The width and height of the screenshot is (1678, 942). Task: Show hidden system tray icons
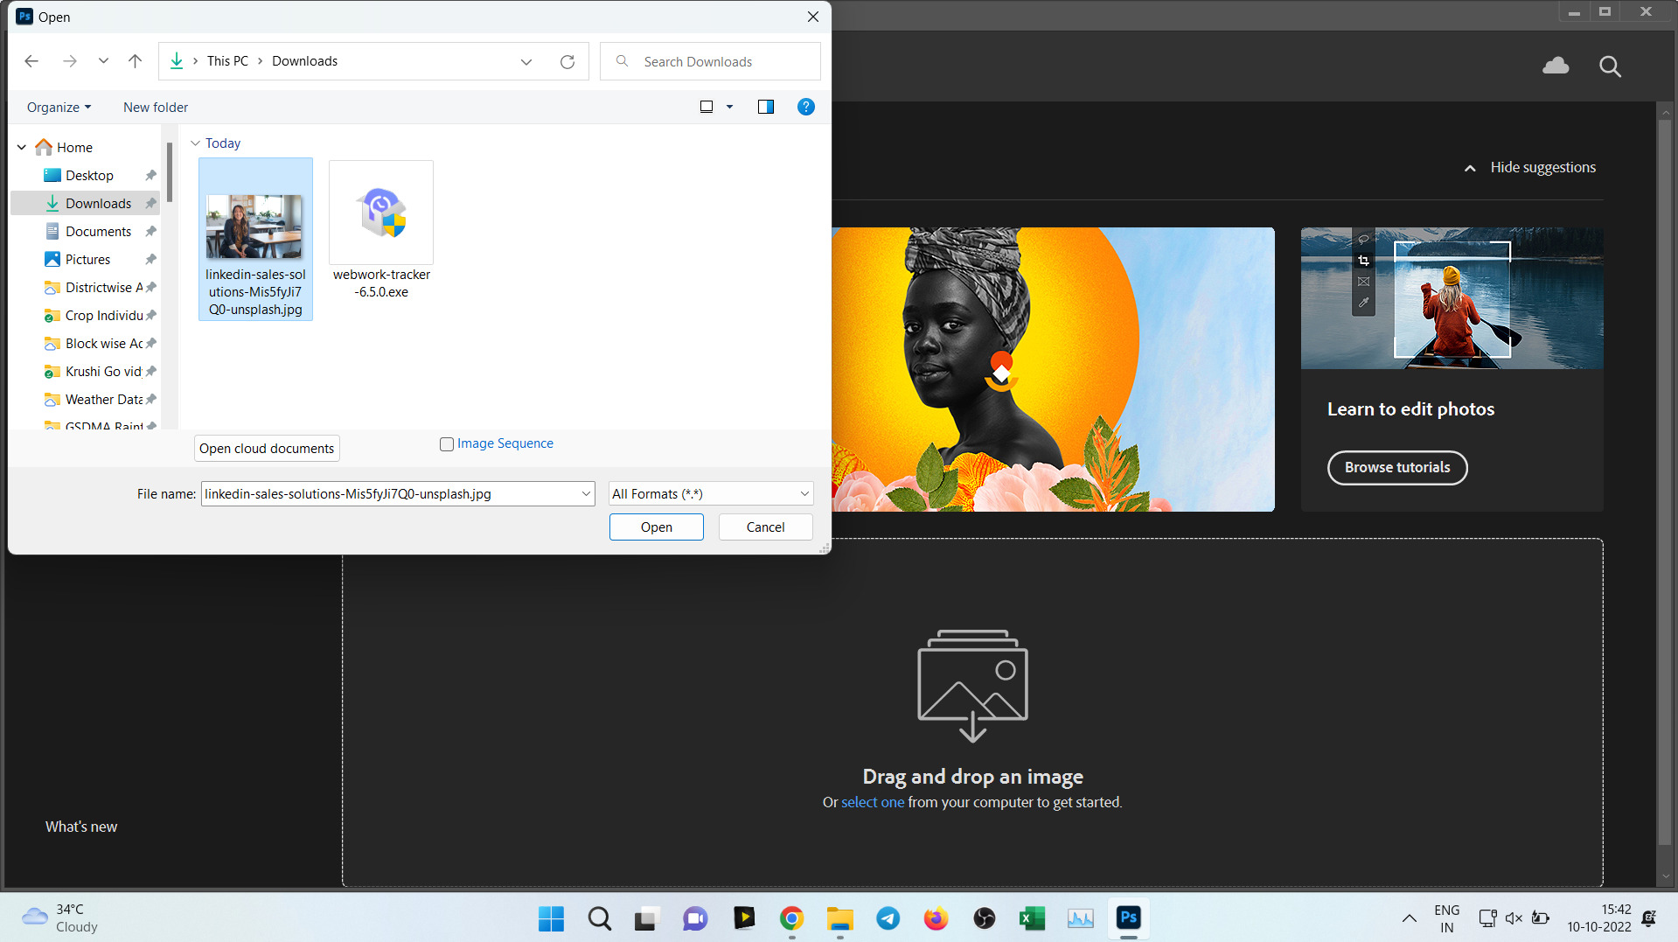click(1409, 918)
